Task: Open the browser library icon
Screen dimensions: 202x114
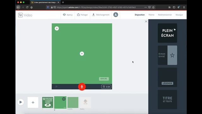Action: tap(170, 7)
